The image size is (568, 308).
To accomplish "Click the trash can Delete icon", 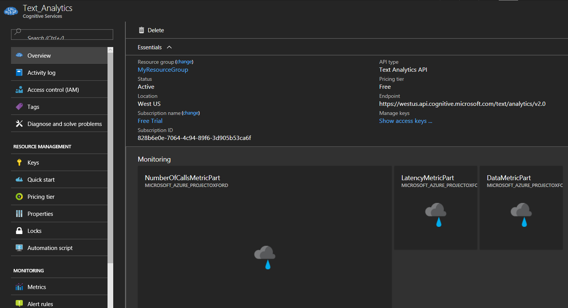I will click(x=141, y=30).
